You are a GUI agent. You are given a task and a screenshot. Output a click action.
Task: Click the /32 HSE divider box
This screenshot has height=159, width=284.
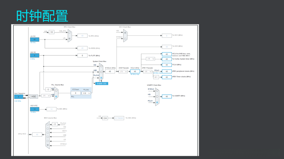point(51,32)
